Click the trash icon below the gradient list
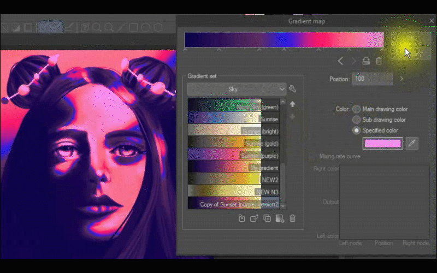The width and height of the screenshot is (437, 273). [292, 218]
